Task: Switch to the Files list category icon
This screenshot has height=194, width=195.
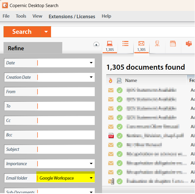Action: (x=126, y=44)
